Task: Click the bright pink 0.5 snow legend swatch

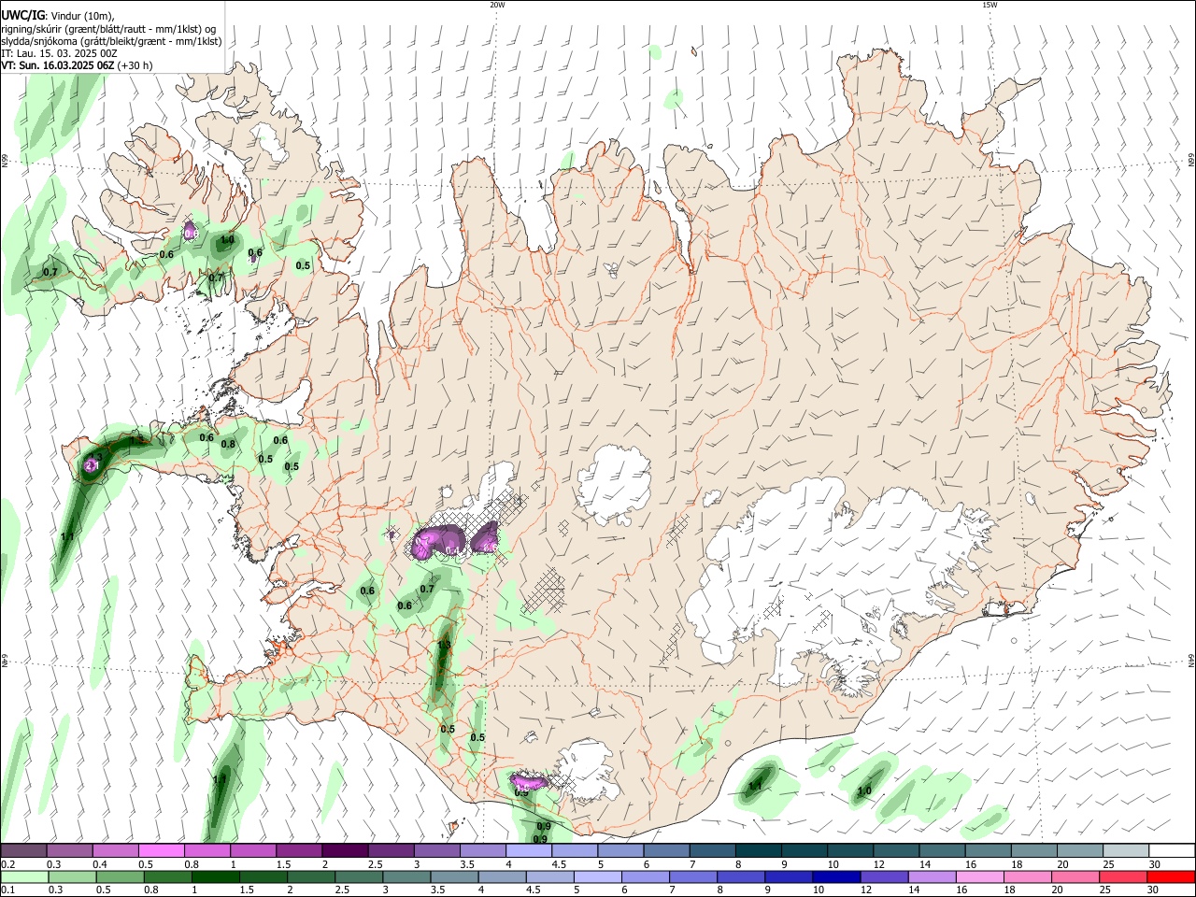Action: [161, 850]
